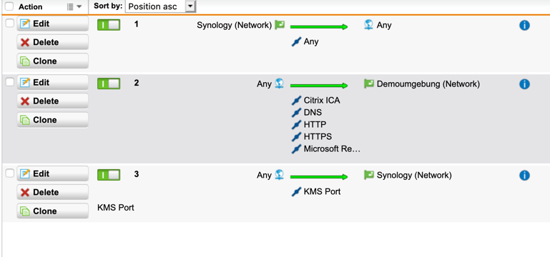Click Citrix ICA service label
550x257 pixels.
pos(322,101)
